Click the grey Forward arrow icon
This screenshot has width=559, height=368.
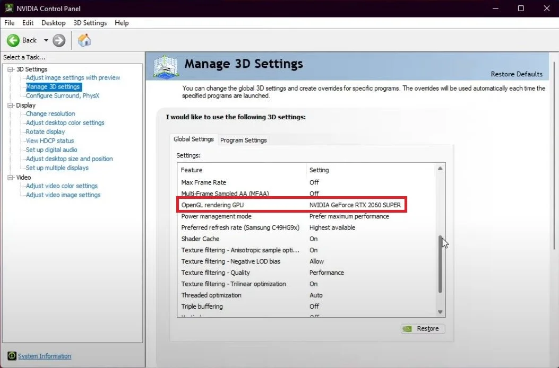[59, 40]
